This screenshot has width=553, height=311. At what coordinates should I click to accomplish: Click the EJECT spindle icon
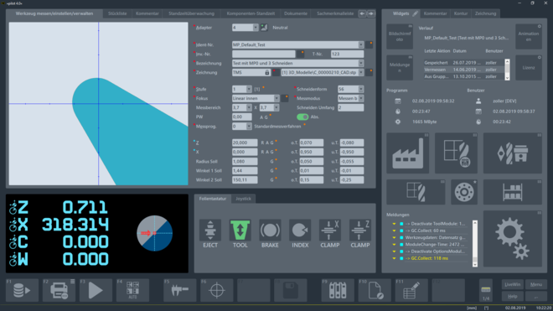tap(210, 231)
